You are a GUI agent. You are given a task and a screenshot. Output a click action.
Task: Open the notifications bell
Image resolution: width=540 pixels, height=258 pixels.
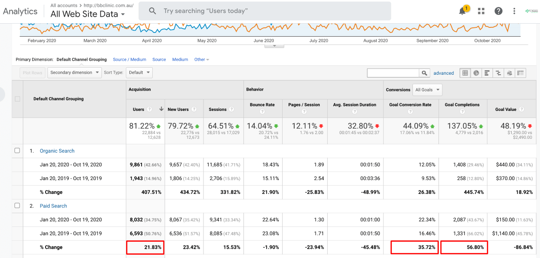pos(462,11)
